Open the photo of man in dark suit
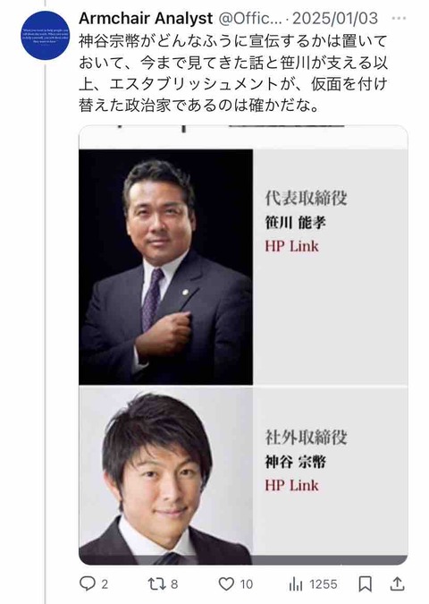Image resolution: width=429 pixels, height=604 pixels. coord(166,267)
